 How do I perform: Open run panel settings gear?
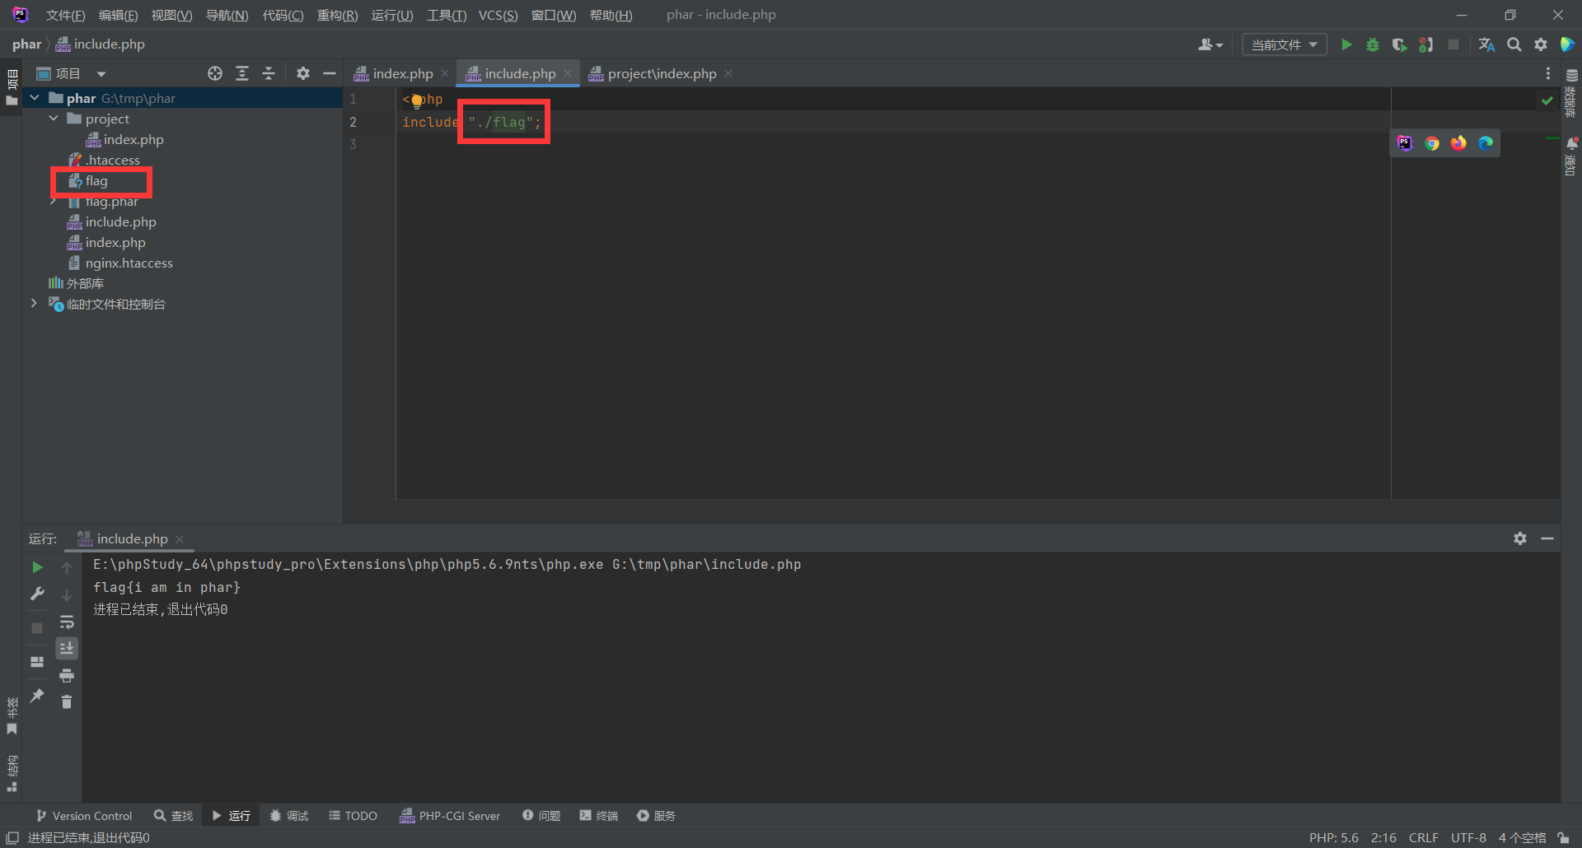pos(1520,538)
